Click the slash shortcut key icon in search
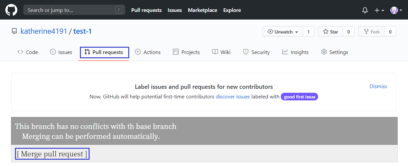 pyautogui.click(x=119, y=10)
